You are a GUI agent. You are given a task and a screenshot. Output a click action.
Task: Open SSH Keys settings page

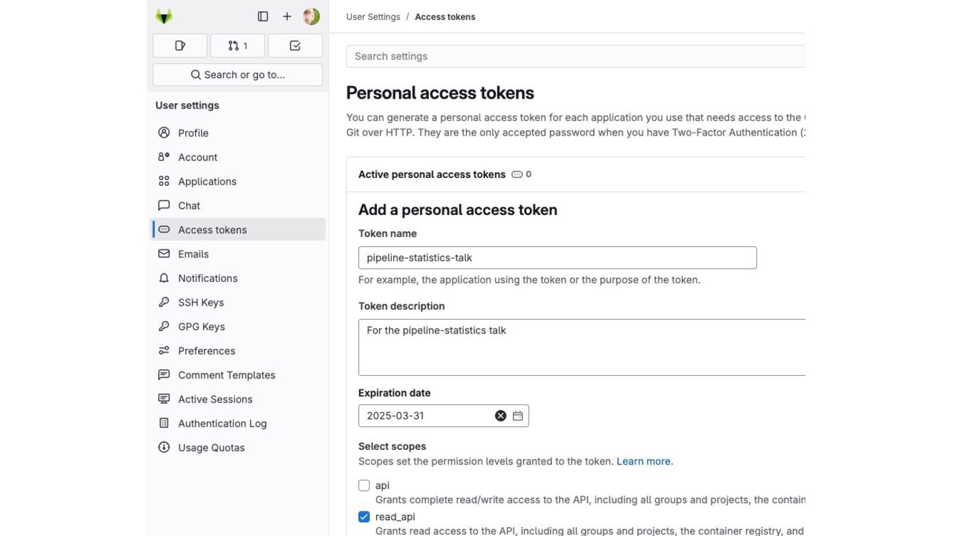click(201, 302)
